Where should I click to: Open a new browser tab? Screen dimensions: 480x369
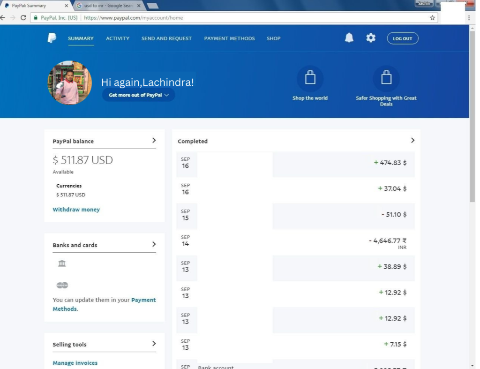point(152,6)
